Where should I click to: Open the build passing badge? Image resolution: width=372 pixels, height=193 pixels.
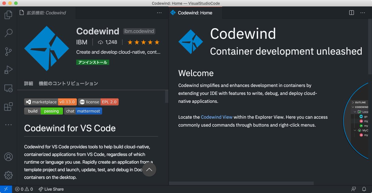pos(43,111)
